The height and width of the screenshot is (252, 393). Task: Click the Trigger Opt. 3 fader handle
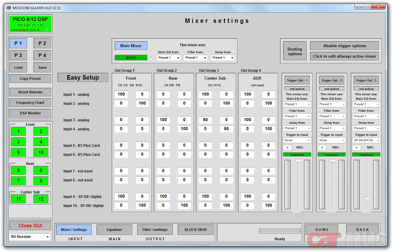[367, 199]
